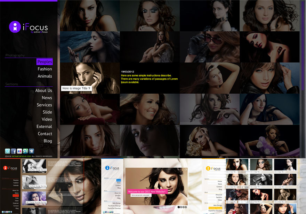Navigate to the Services section

(x=44, y=105)
